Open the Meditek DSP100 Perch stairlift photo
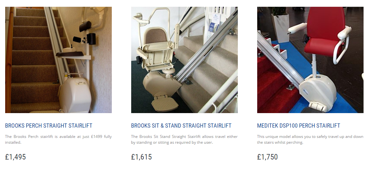The height and width of the screenshot is (174, 369). click(x=310, y=60)
